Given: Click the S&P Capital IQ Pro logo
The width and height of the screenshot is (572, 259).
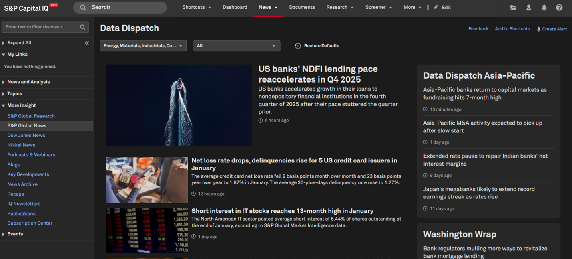Looking at the screenshot, I should (x=31, y=8).
